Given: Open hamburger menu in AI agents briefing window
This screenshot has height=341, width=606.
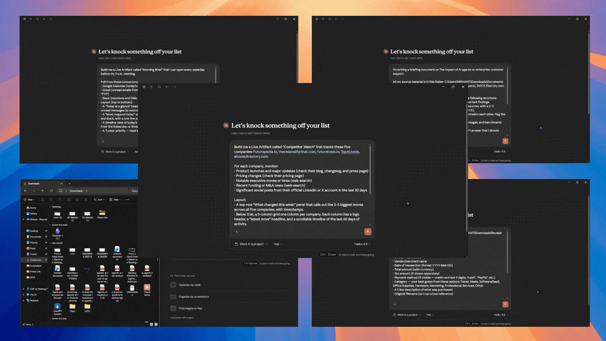Looking at the screenshot, I should (317, 19).
